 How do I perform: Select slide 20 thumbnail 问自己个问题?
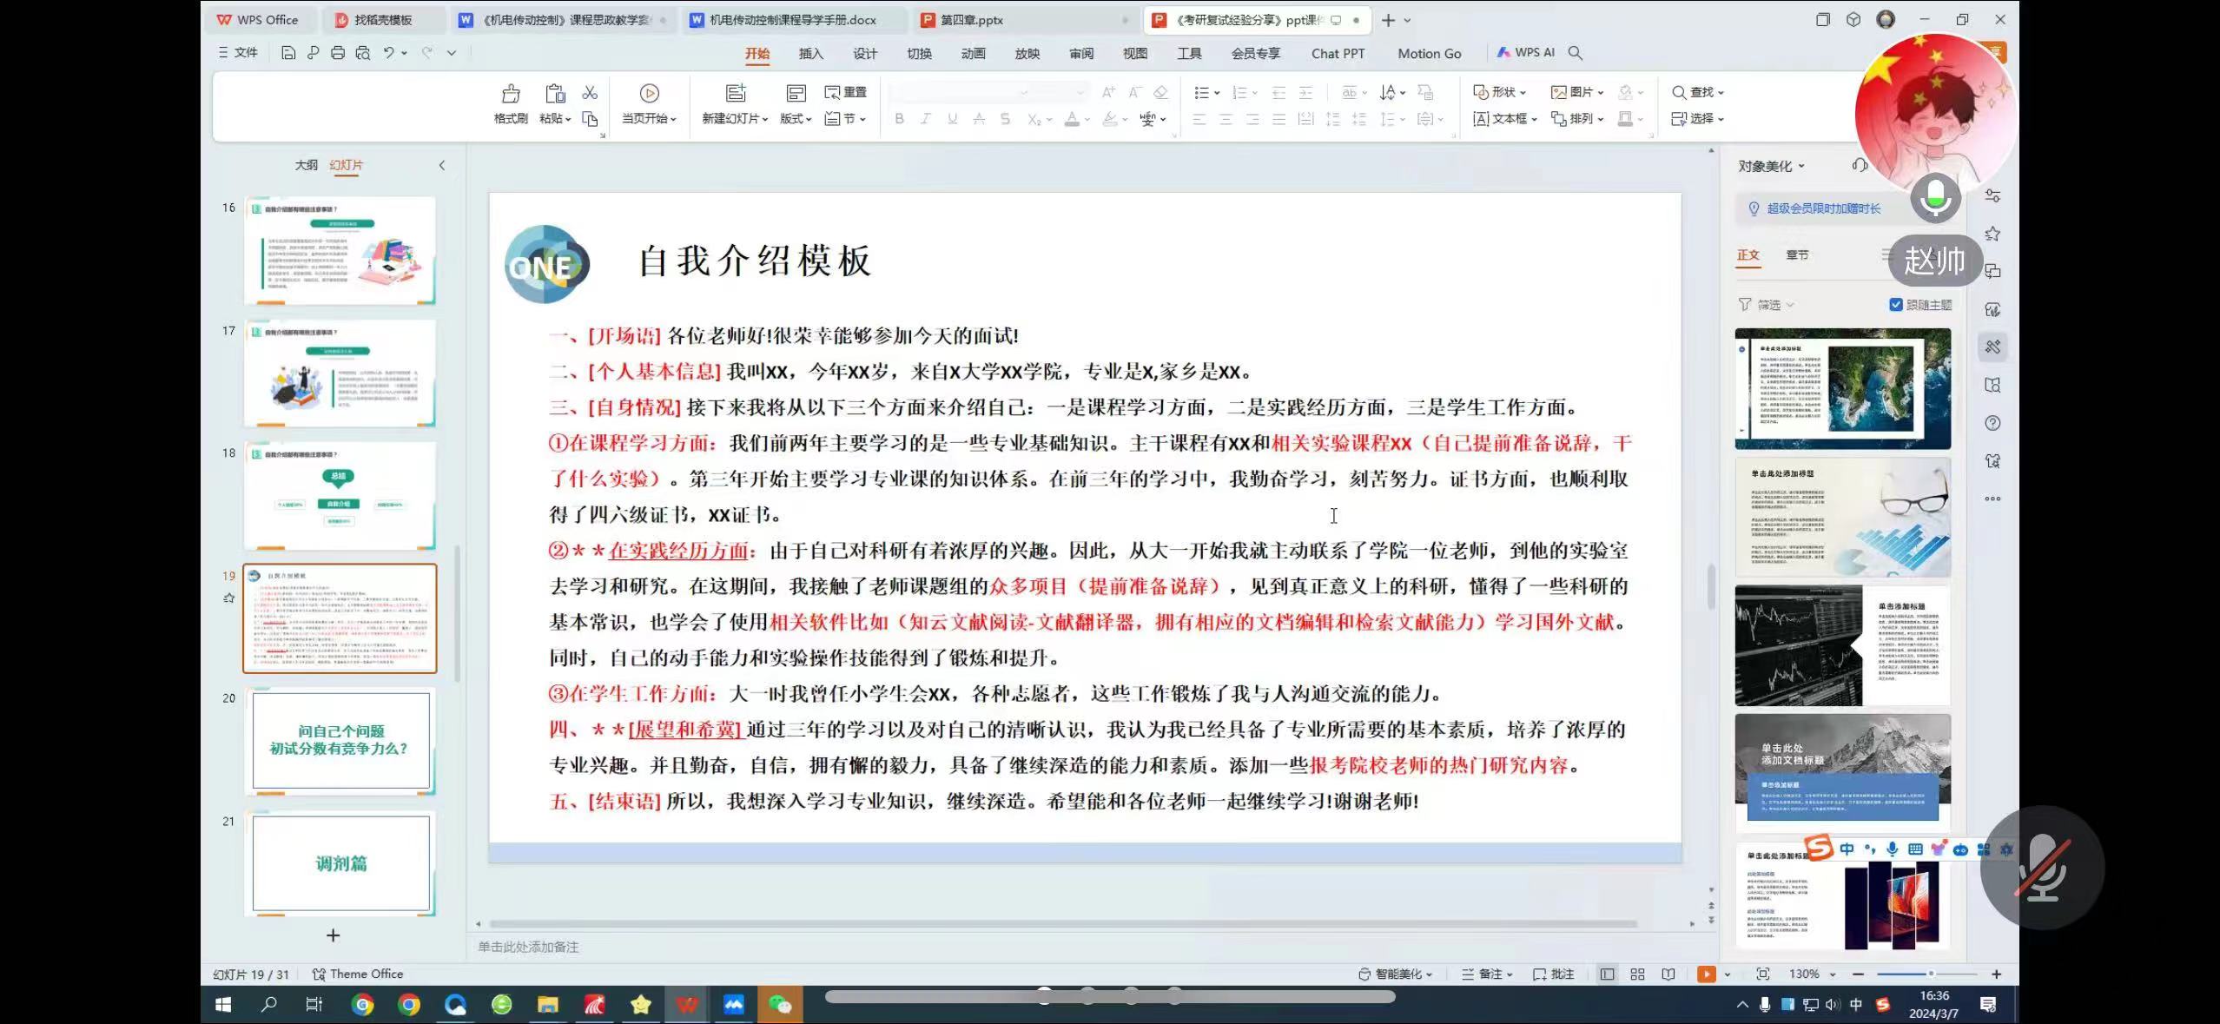click(340, 740)
